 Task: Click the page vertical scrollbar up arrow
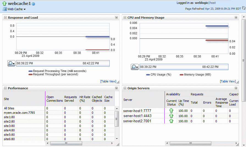(x=244, y=17)
